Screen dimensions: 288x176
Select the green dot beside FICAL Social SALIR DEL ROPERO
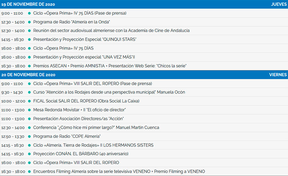click(29, 101)
